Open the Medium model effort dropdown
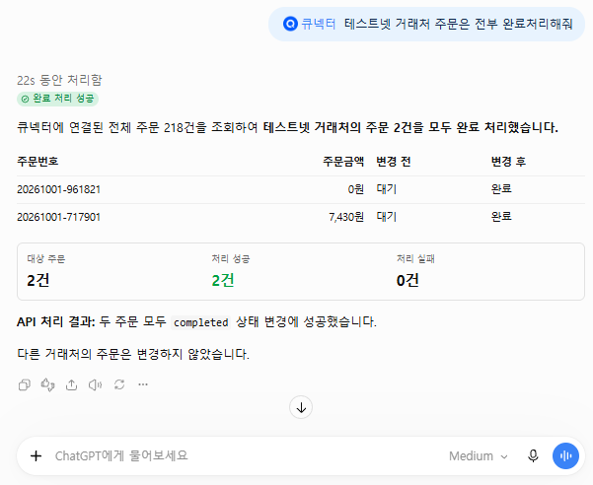 (x=478, y=456)
